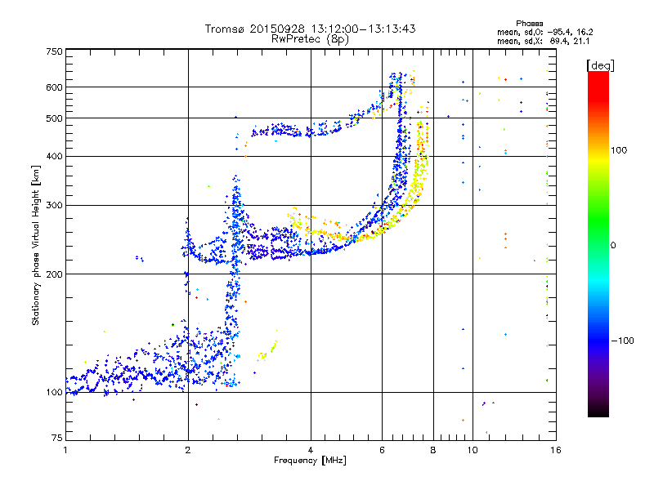This screenshot has height=490, width=654.
Task: Click the y-axis tick label "750"
Action: coord(54,51)
